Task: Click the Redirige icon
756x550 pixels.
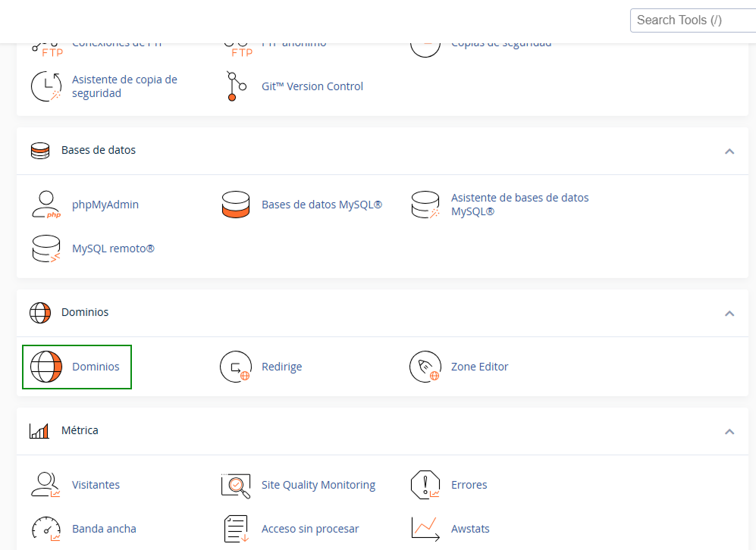Action: coord(235,367)
